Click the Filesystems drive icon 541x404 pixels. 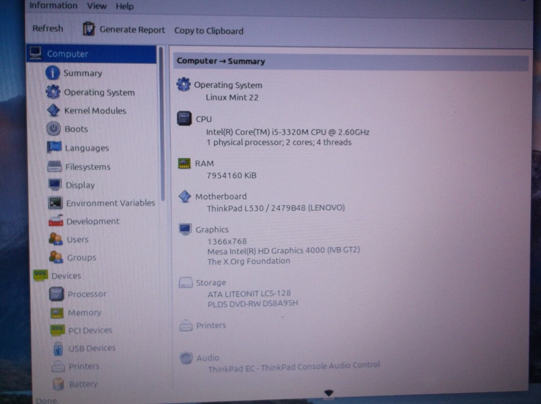coord(55,166)
